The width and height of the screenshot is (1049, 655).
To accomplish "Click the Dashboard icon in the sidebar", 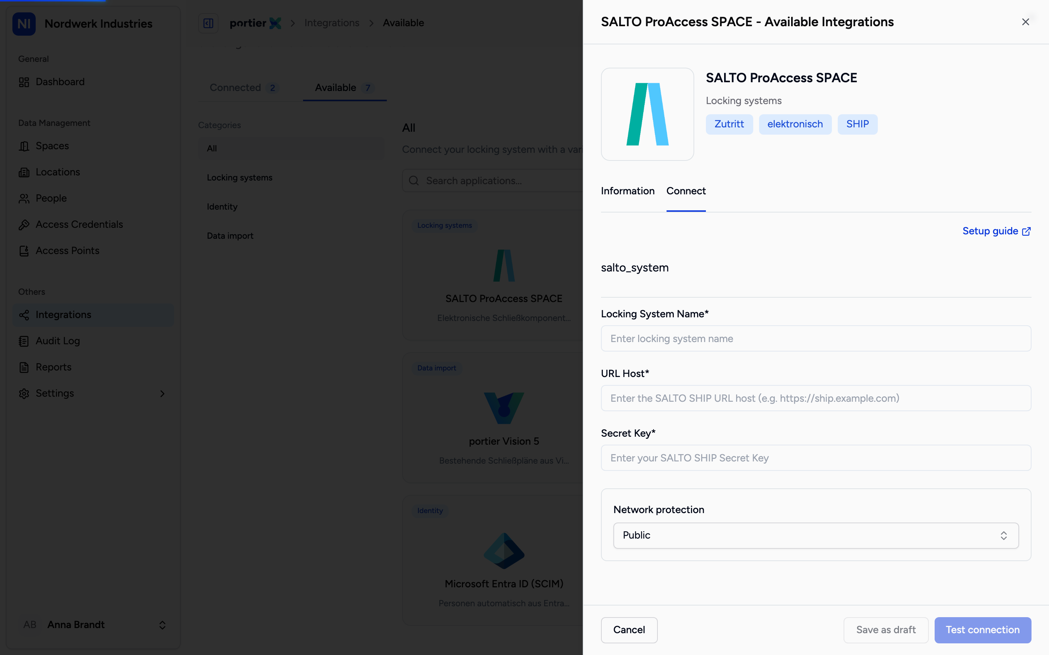I will point(24,82).
